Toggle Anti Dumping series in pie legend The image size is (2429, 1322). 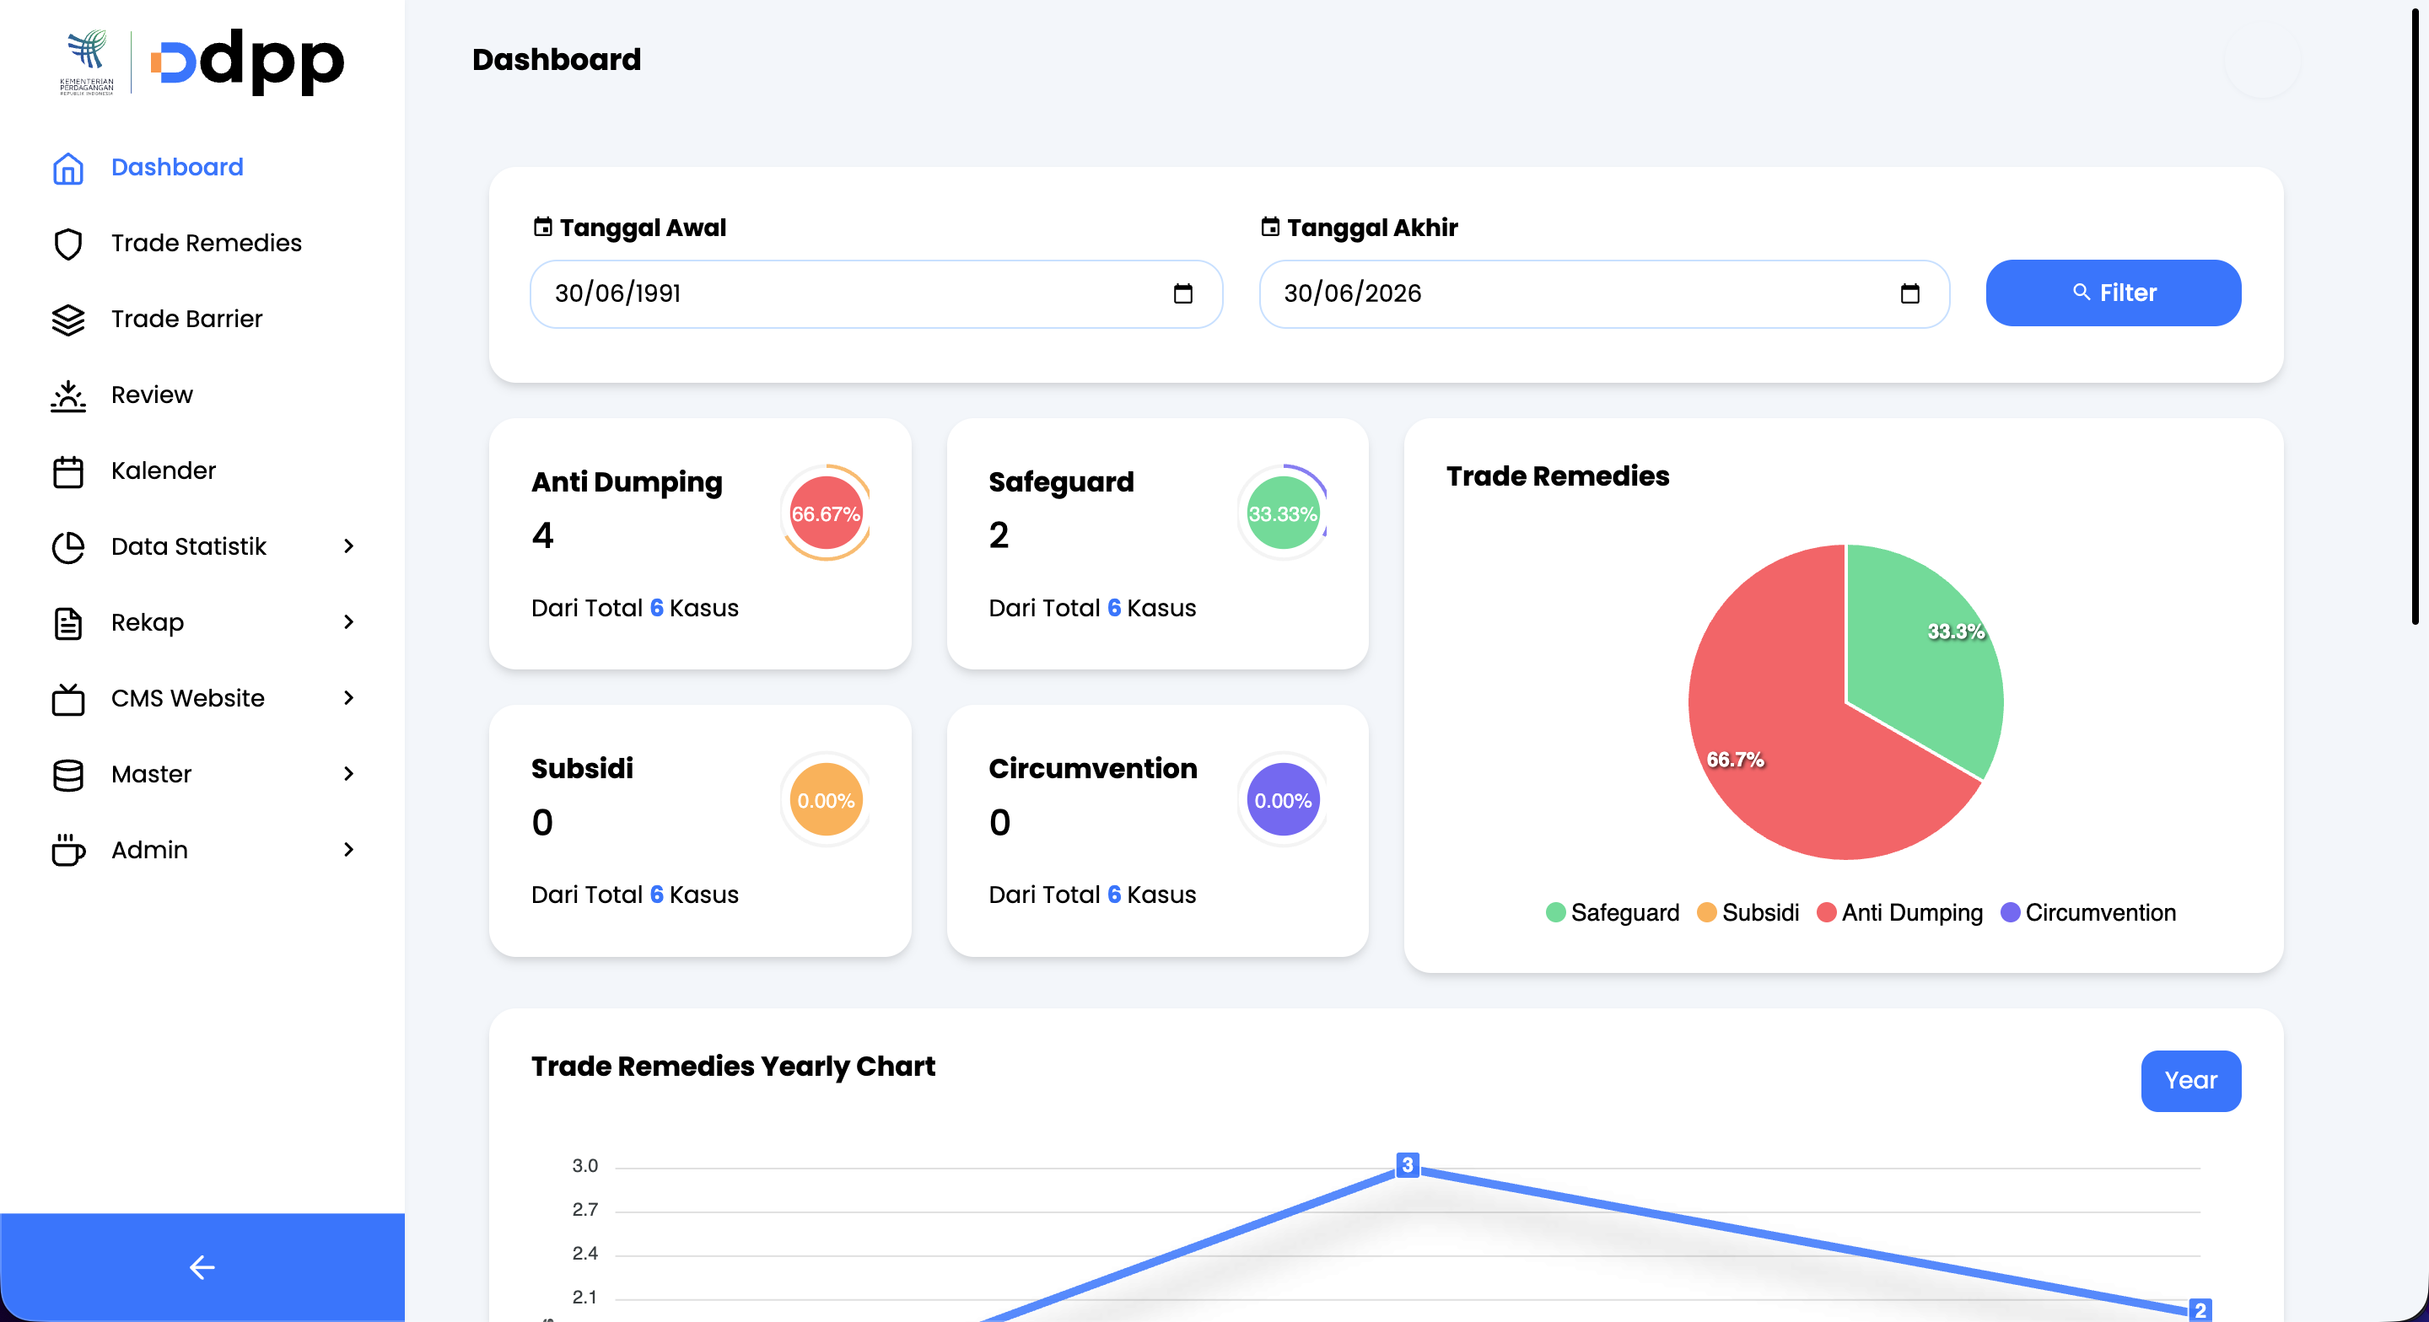tap(1899, 913)
